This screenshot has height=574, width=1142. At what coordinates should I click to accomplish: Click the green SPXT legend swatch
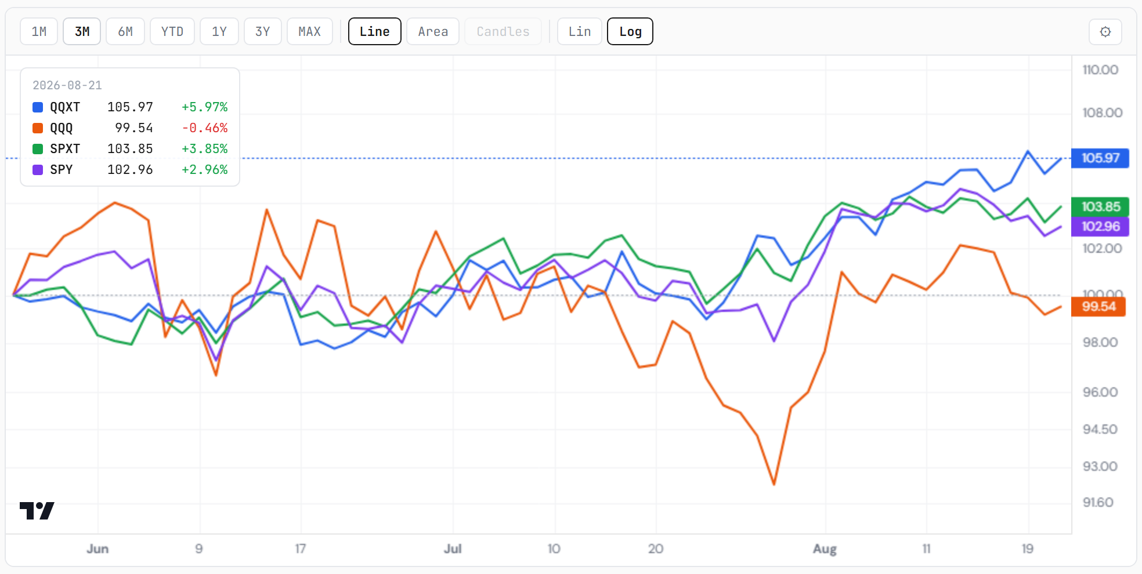pyautogui.click(x=38, y=149)
